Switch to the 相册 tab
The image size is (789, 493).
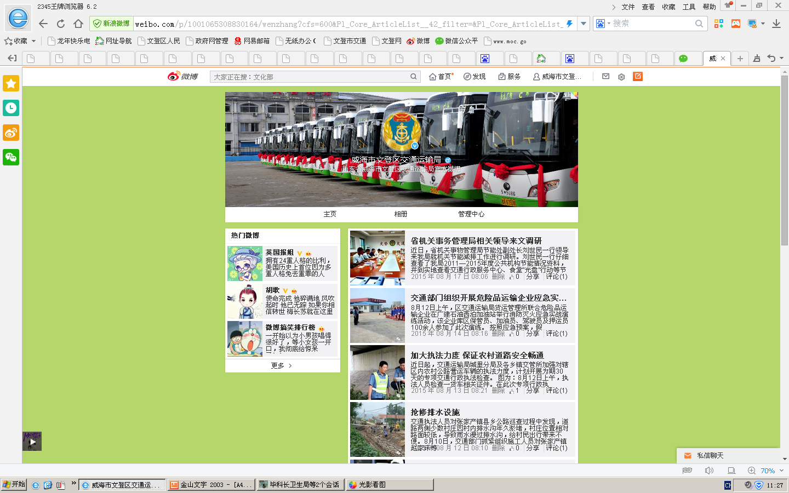(x=401, y=214)
